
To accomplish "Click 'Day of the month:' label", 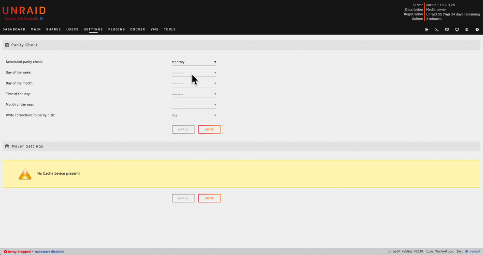I will (20, 83).
